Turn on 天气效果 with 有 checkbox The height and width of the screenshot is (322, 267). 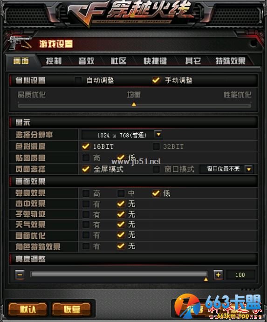[x=86, y=224]
